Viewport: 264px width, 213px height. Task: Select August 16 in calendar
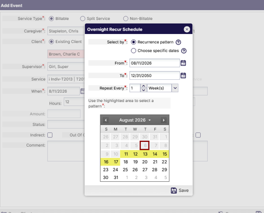point(106,162)
